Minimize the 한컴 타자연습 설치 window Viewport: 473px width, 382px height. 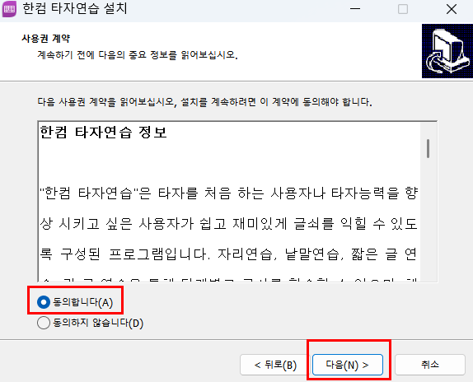355,9
